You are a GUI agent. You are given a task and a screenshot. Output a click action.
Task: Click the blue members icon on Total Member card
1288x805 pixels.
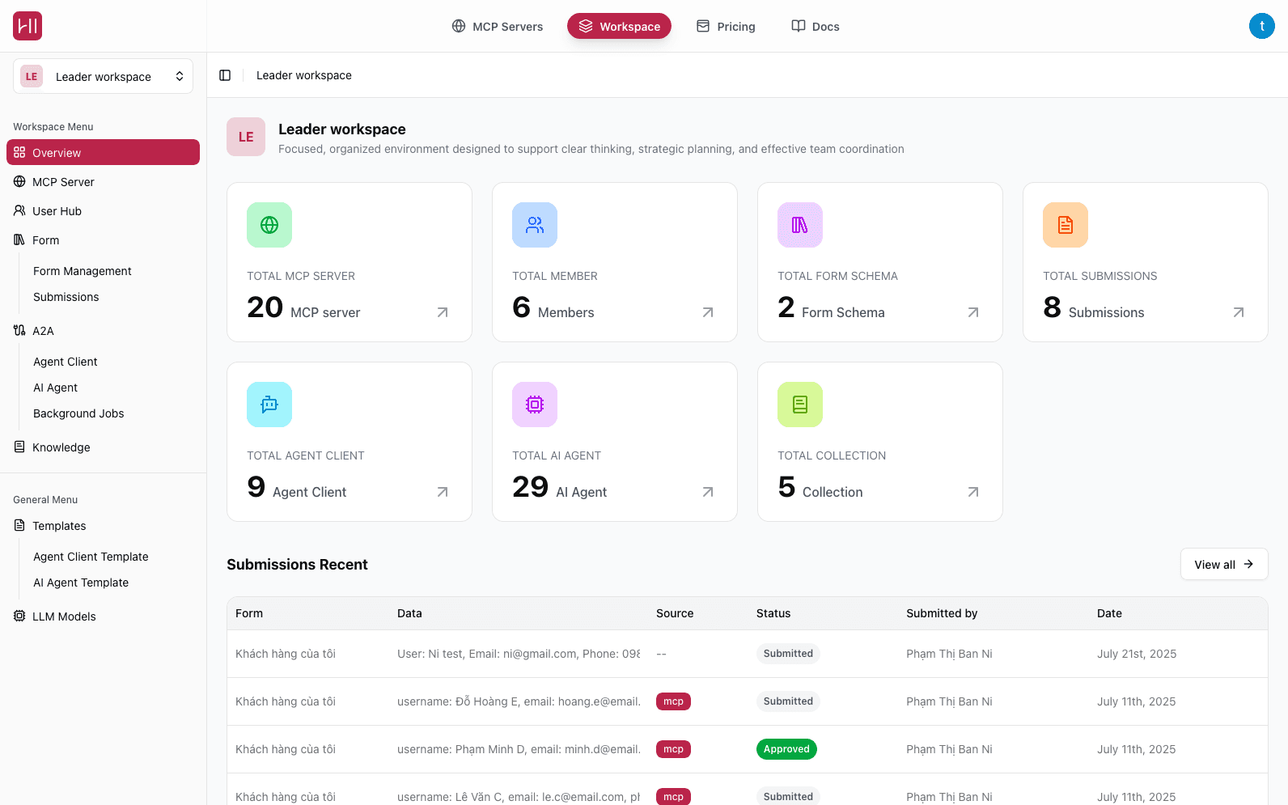click(535, 225)
